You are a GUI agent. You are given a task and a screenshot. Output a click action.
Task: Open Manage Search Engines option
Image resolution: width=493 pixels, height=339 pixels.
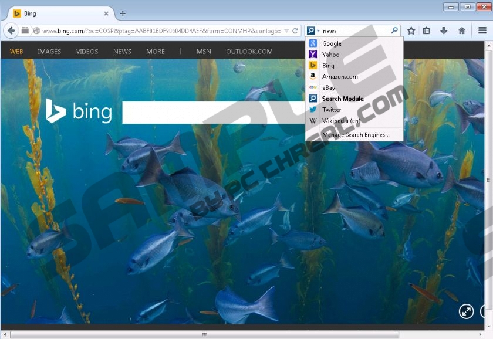pyautogui.click(x=355, y=135)
